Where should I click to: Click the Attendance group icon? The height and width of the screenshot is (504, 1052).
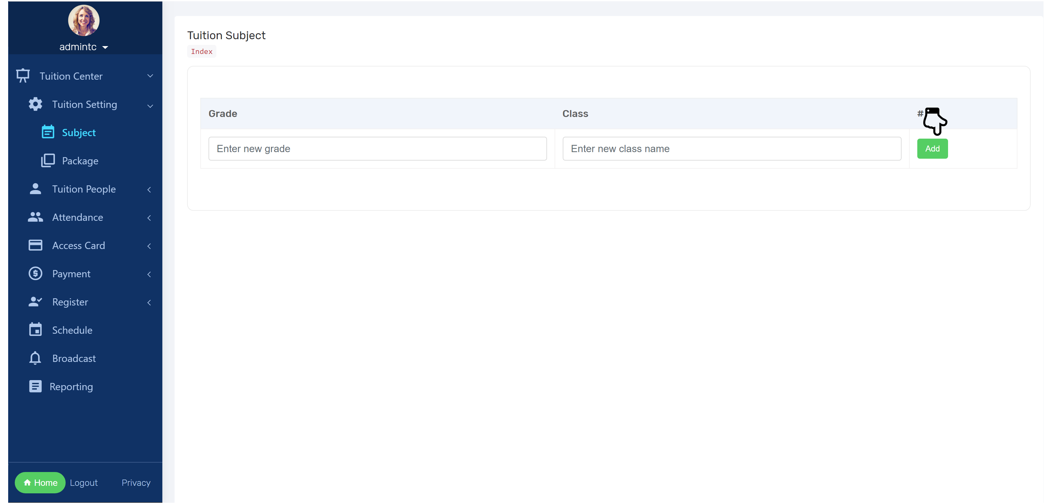(35, 217)
